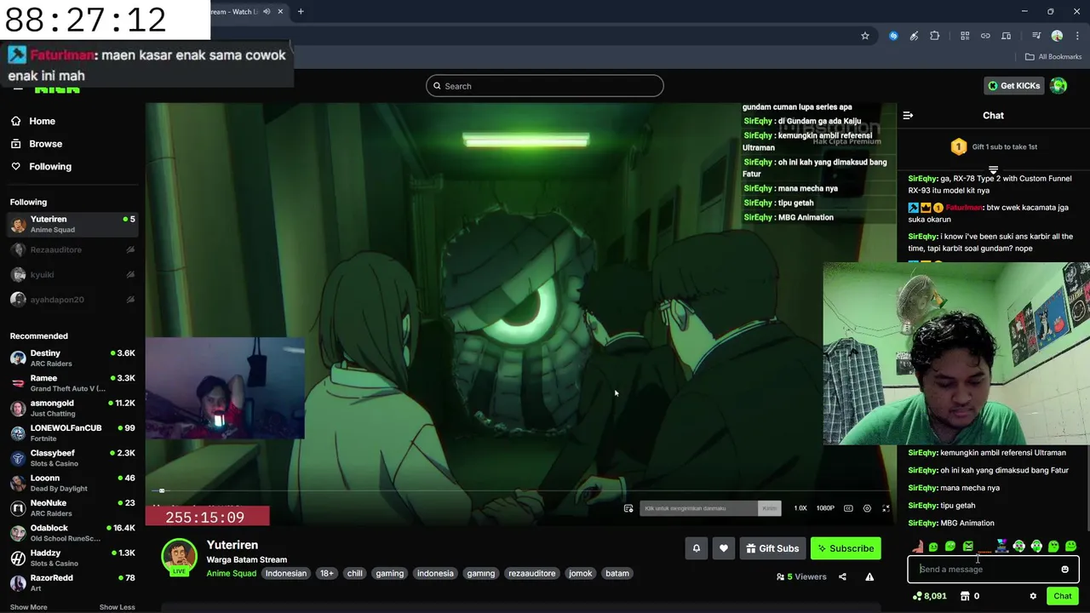Open Chrome profile avatar
Viewport: 1090px width, 613px height.
point(1057,36)
